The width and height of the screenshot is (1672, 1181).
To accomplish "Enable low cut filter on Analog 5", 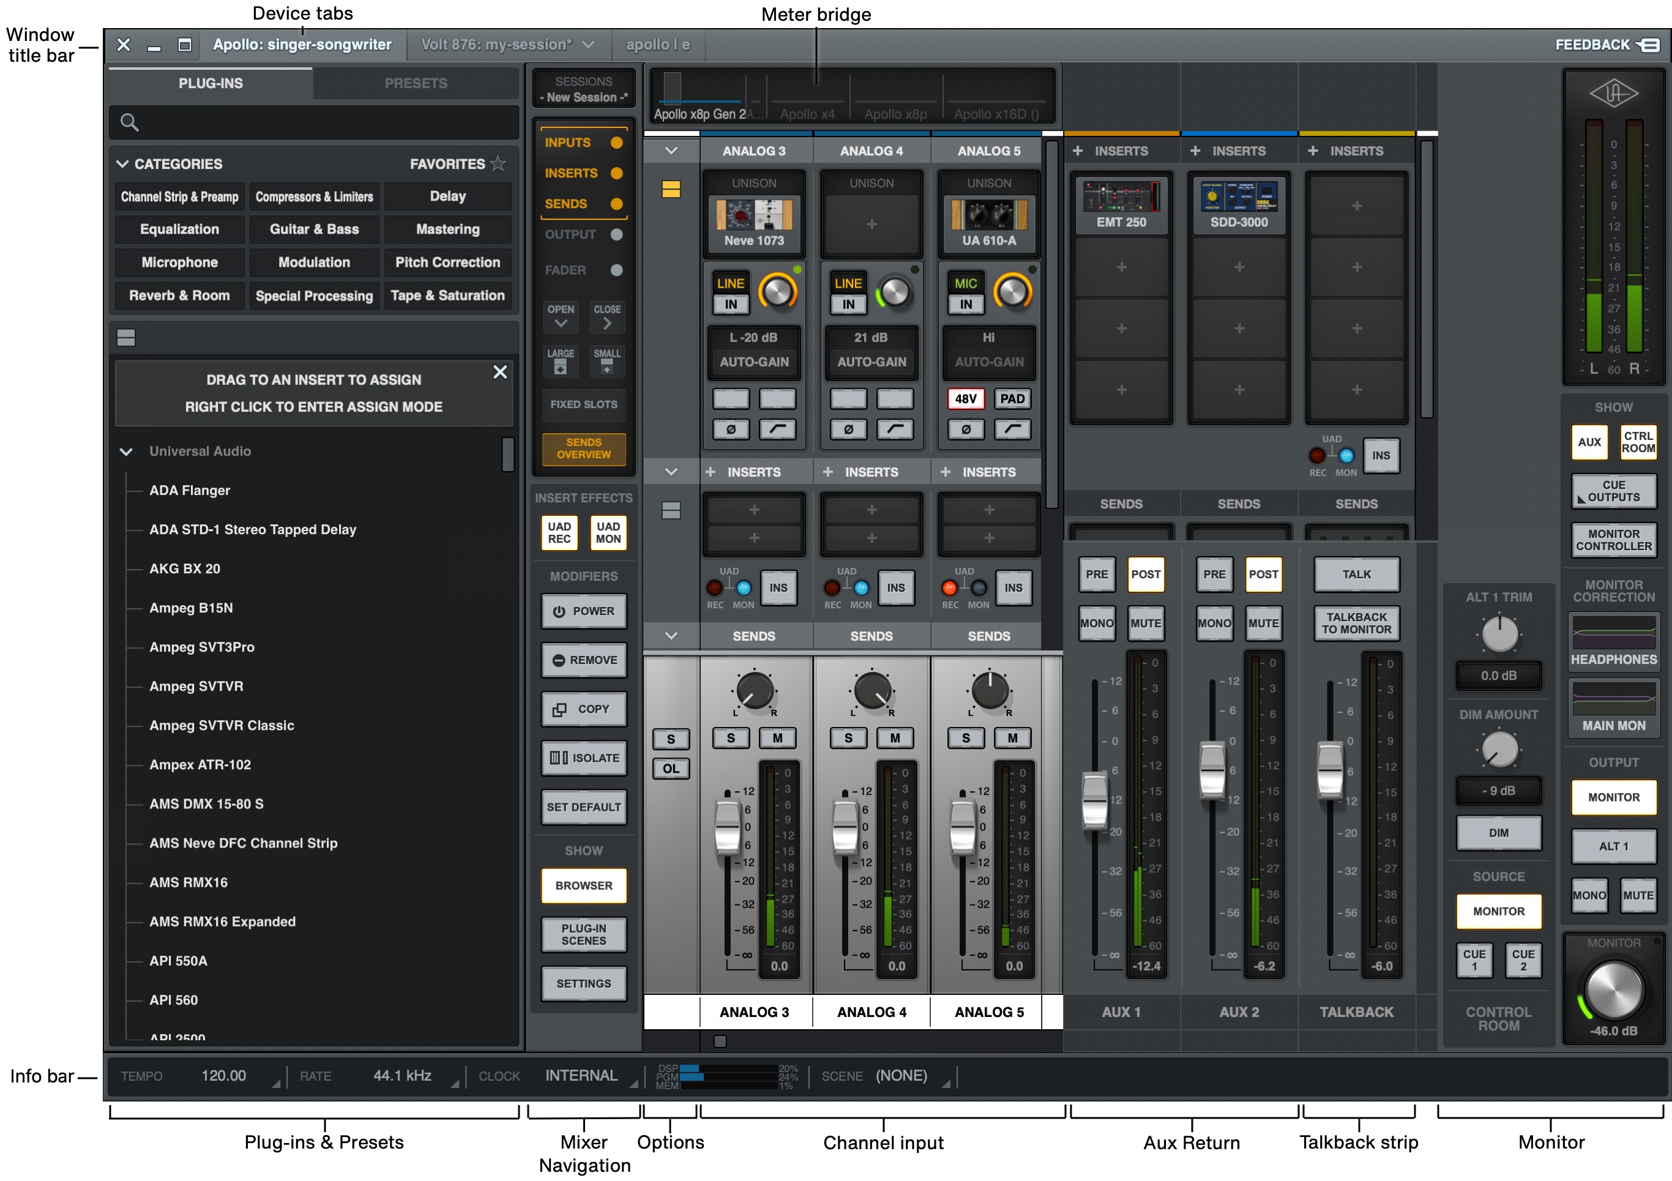I will click(x=1012, y=430).
